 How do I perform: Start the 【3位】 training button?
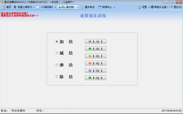click(x=96, y=56)
